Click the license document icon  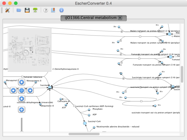53,10
